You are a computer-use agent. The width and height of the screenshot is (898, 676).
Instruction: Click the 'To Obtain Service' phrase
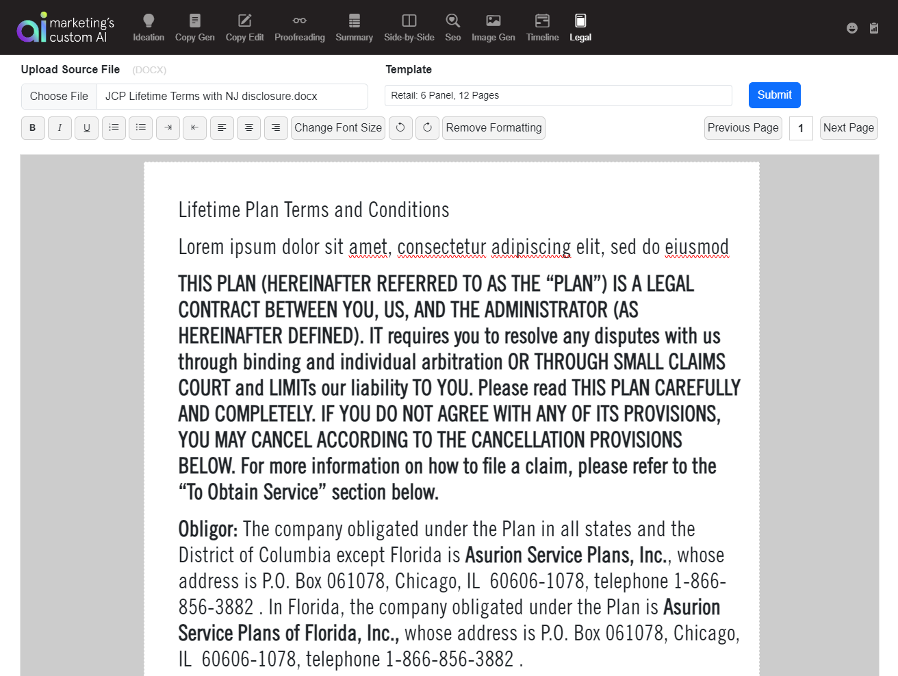pos(253,492)
